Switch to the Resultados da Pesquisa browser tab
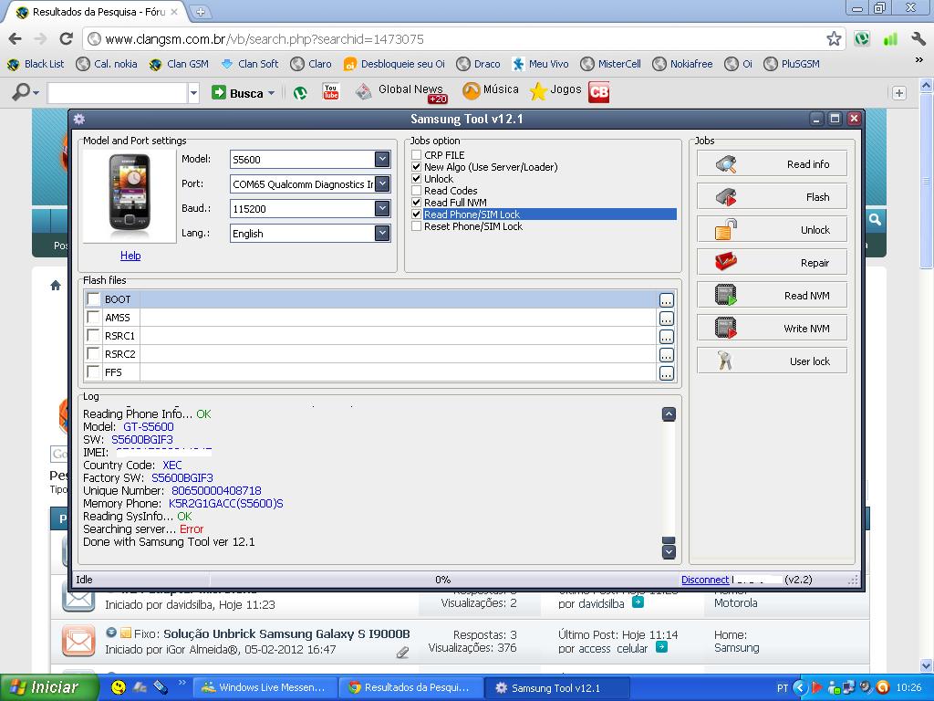 coord(97,12)
